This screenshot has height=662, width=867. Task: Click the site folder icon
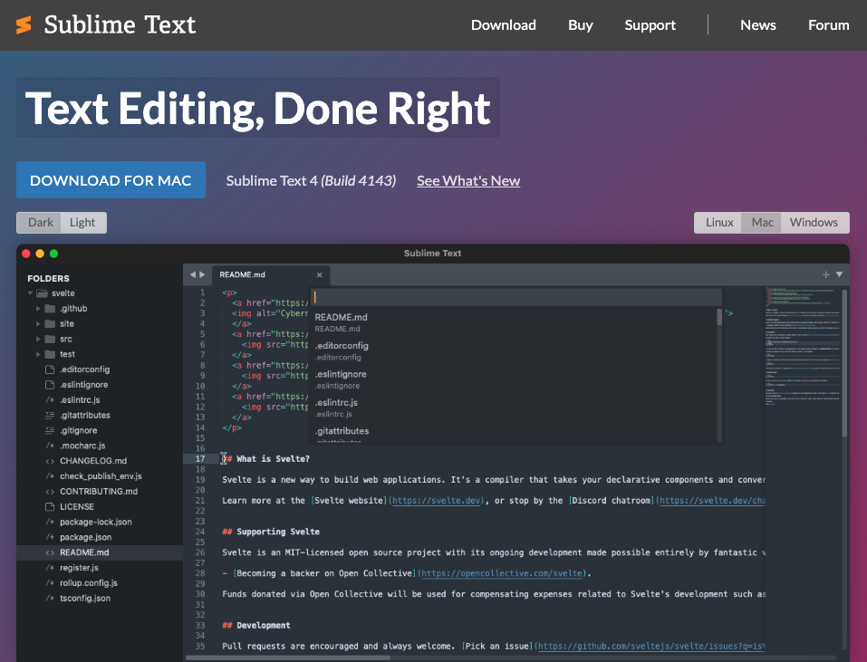[50, 324]
